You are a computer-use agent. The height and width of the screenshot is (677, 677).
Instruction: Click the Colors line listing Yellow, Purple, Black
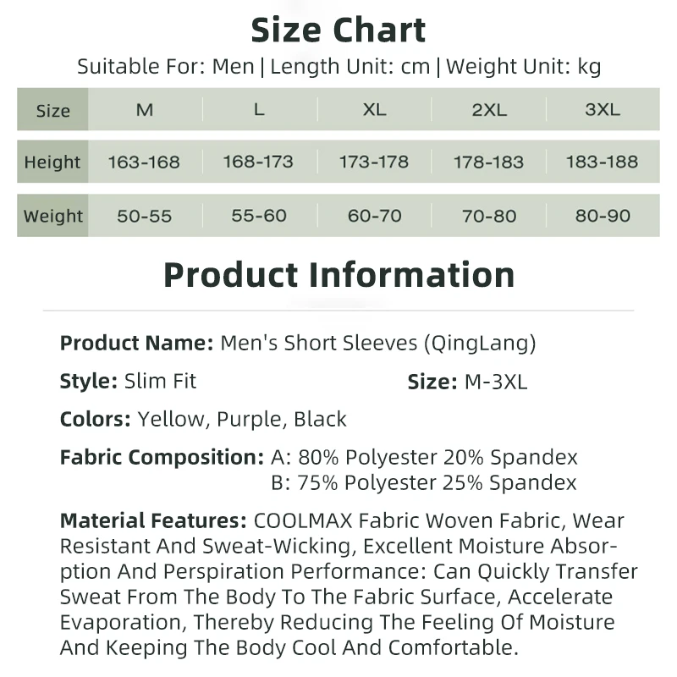coord(203,419)
